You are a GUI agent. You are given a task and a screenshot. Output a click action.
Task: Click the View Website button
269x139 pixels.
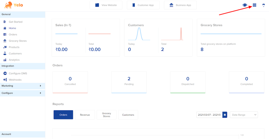pos(106,5)
